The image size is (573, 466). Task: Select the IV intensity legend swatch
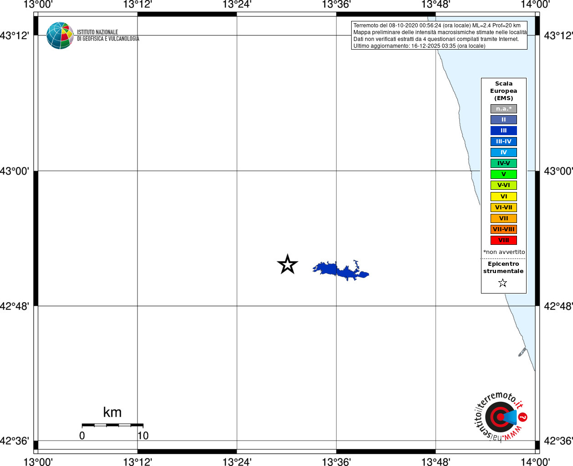pyautogui.click(x=504, y=152)
